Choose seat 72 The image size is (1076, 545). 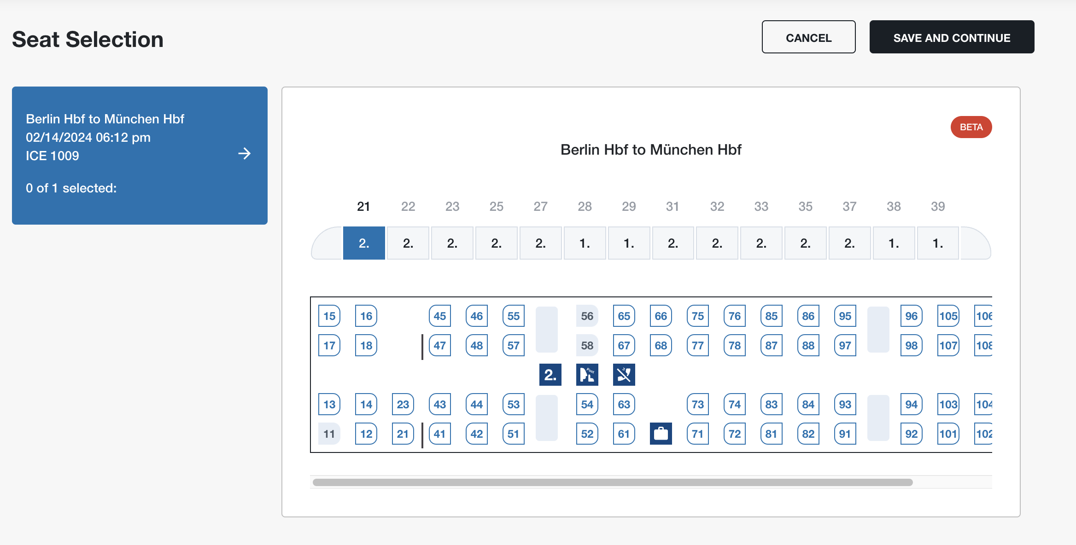735,434
